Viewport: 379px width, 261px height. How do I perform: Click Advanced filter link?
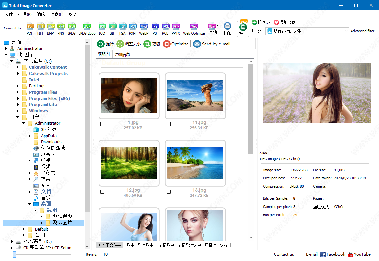coord(363,31)
